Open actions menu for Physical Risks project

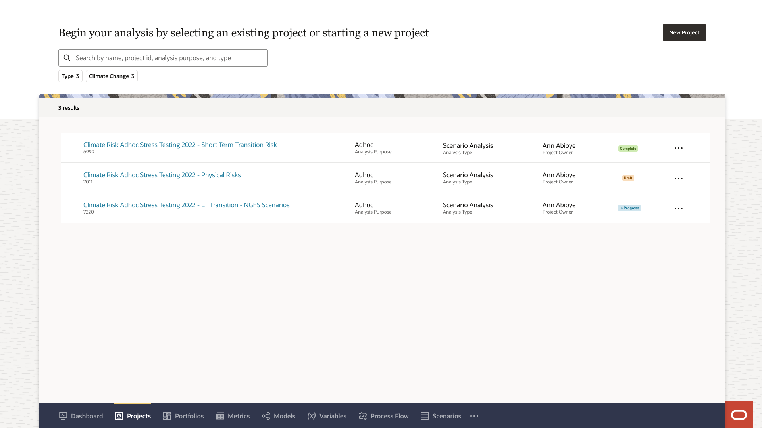click(679, 178)
